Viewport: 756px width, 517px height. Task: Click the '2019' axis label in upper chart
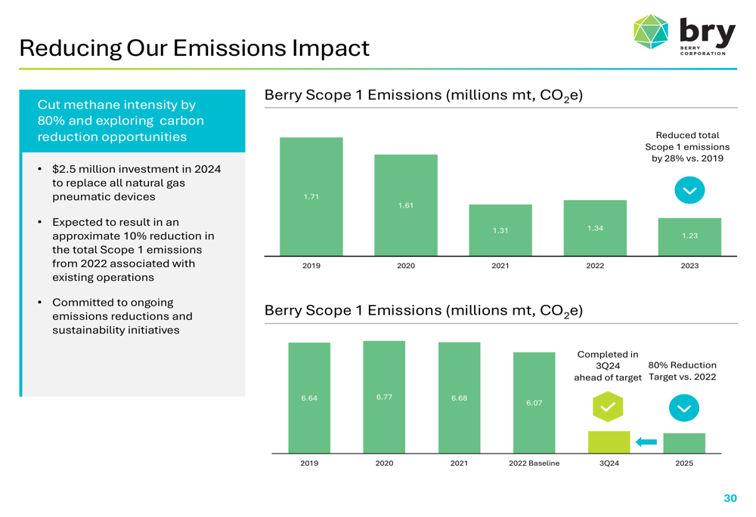(311, 266)
